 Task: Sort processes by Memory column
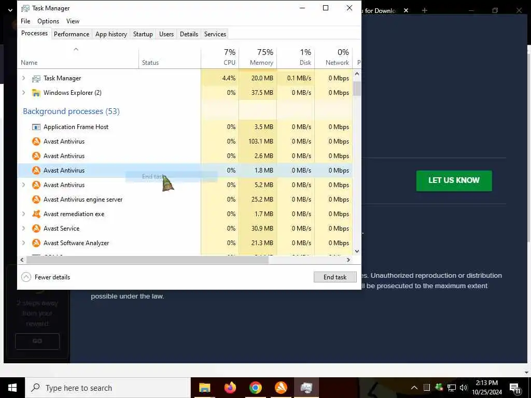coord(258,58)
